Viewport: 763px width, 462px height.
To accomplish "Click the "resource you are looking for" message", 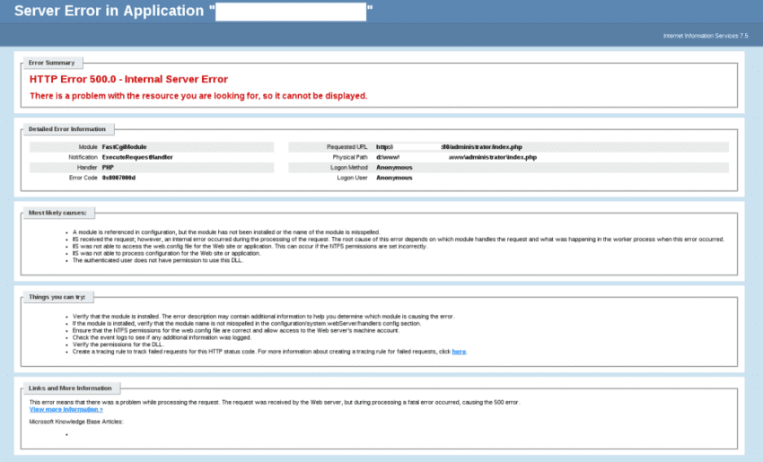I will point(198,95).
